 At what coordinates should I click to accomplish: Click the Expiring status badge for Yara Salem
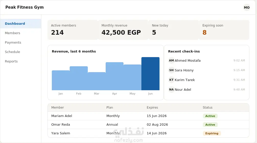[x=212, y=133]
